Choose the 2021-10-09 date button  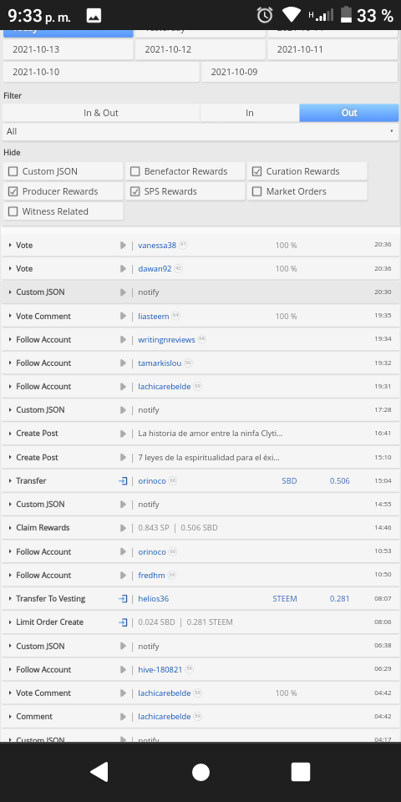(300, 72)
